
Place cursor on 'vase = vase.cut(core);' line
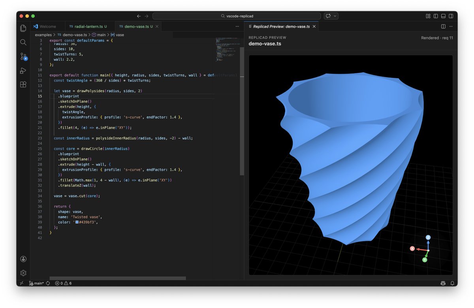(x=77, y=196)
